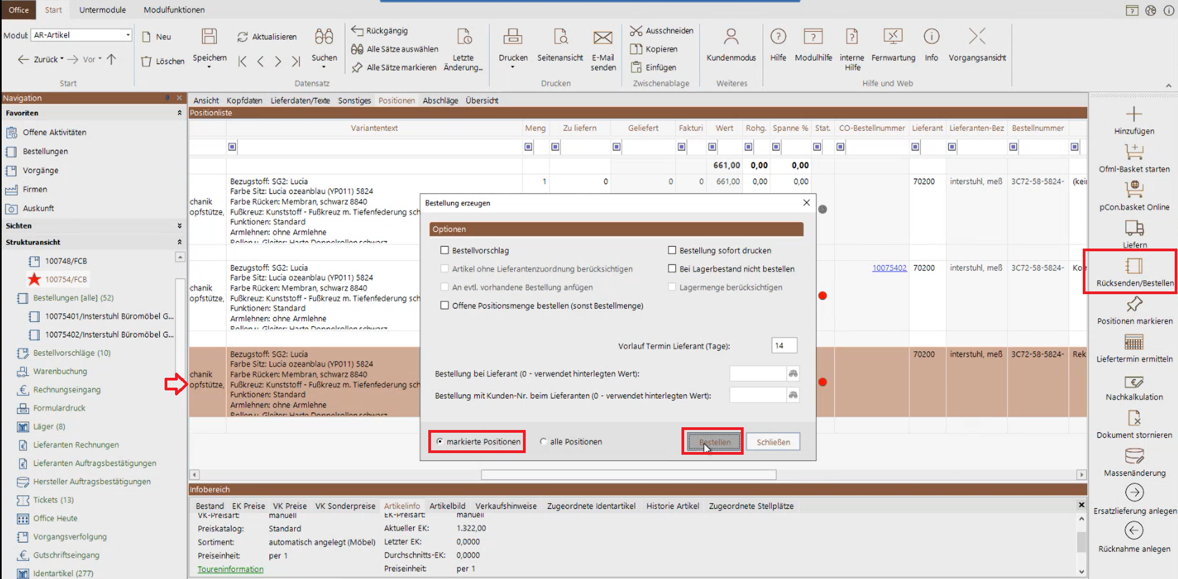Viewport: 1178px width, 579px height.
Task: Open Massenänderung in right panel
Action: [x=1134, y=456]
